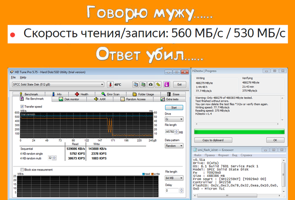The image size is (295, 200).
Task: Click the Delay input field
Action: 172,191
